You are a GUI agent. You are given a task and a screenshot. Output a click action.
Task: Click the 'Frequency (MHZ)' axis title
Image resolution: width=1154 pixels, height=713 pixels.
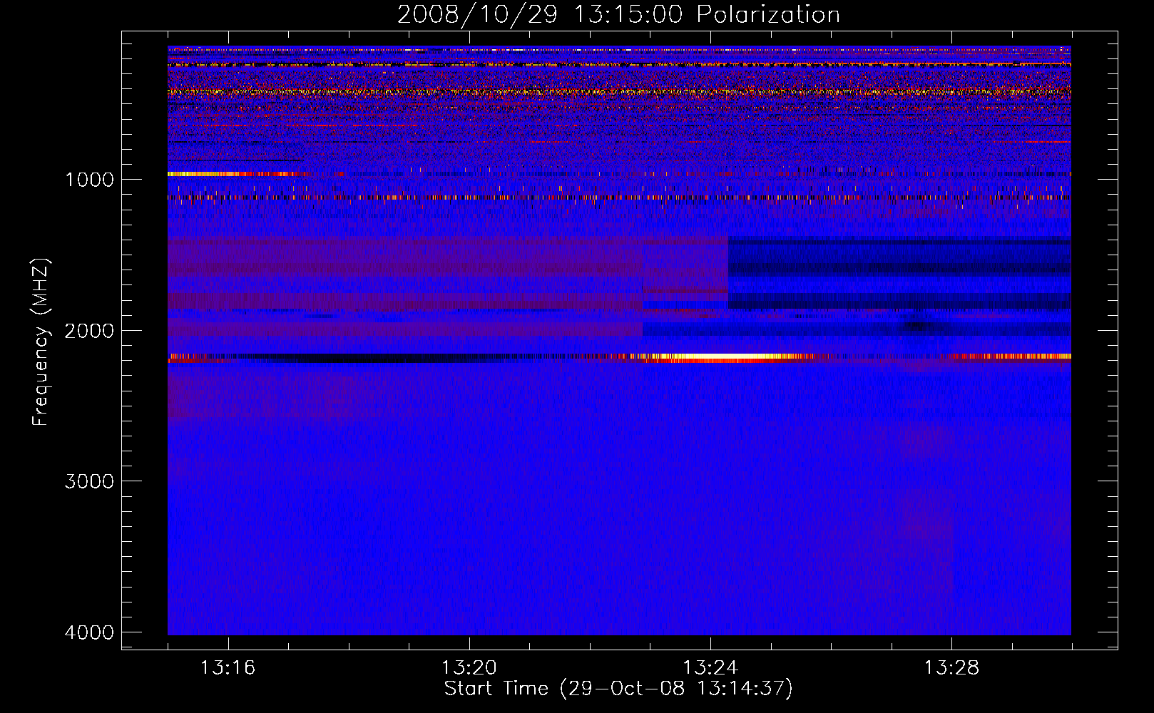coord(41,342)
